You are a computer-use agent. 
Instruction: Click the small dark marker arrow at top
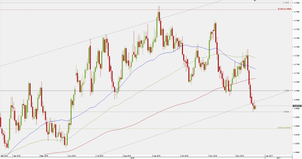255,0
